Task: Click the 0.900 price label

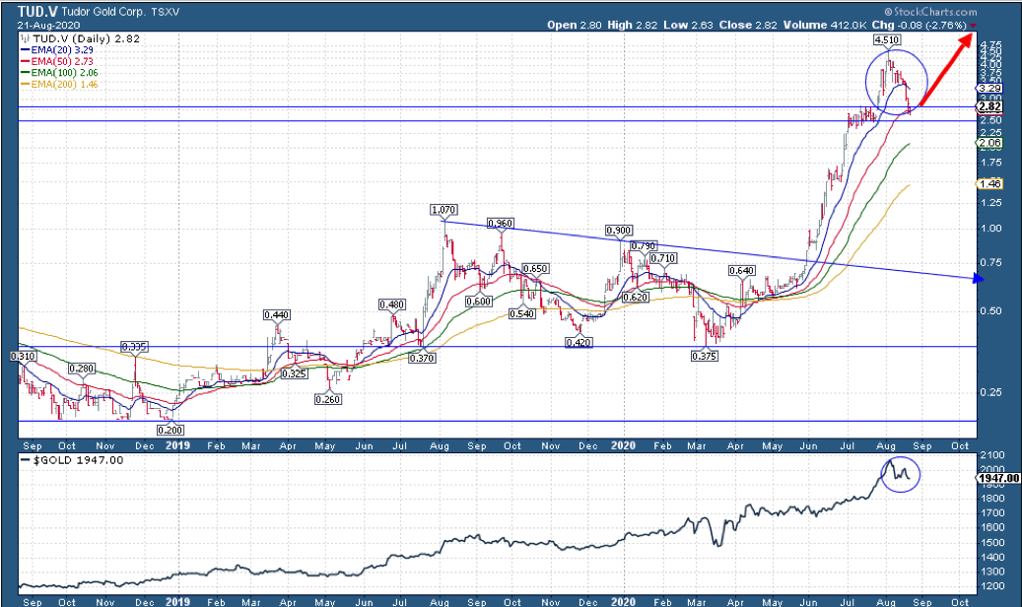Action: point(619,231)
